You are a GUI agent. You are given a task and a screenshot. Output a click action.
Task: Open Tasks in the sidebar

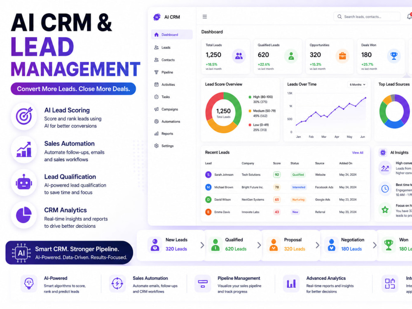click(172, 97)
